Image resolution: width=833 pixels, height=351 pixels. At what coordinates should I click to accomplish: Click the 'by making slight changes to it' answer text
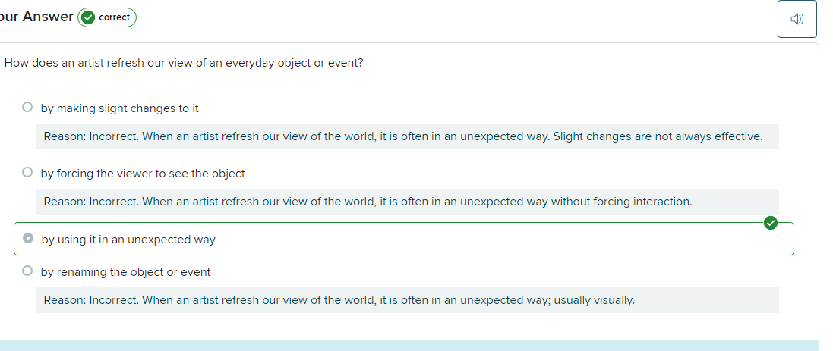(120, 108)
